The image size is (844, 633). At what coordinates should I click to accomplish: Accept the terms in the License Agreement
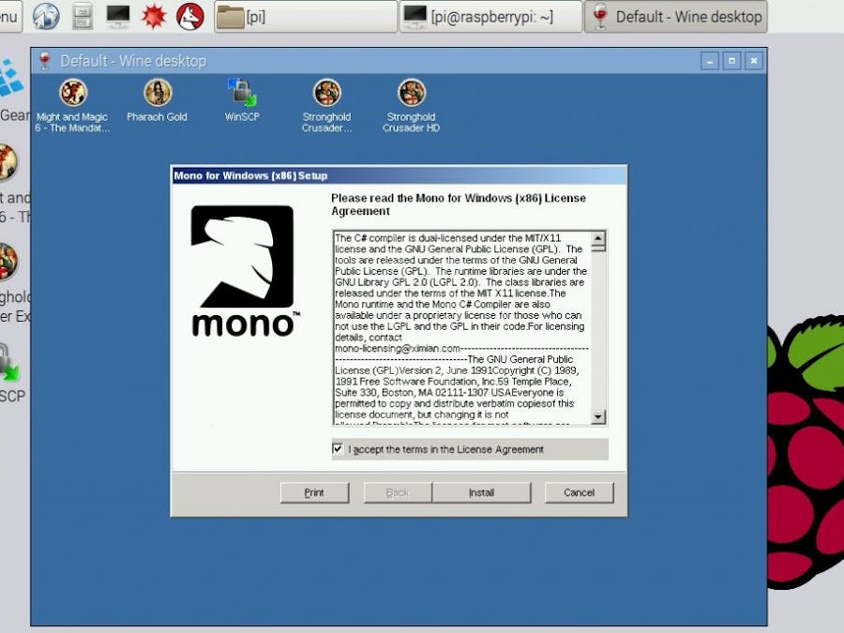pos(337,449)
